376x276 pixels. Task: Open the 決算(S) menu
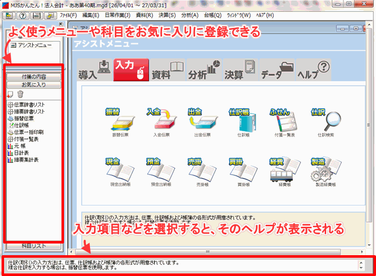pyautogui.click(x=167, y=15)
